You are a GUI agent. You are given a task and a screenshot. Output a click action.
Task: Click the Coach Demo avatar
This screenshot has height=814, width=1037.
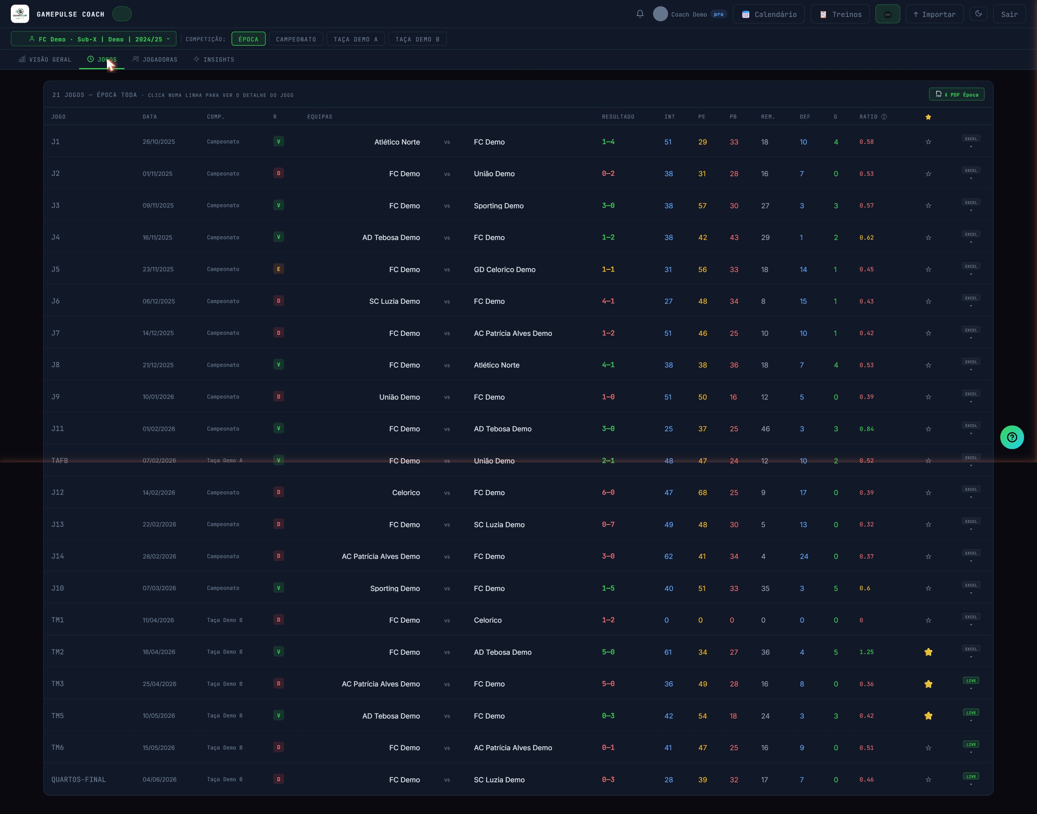[x=660, y=14]
